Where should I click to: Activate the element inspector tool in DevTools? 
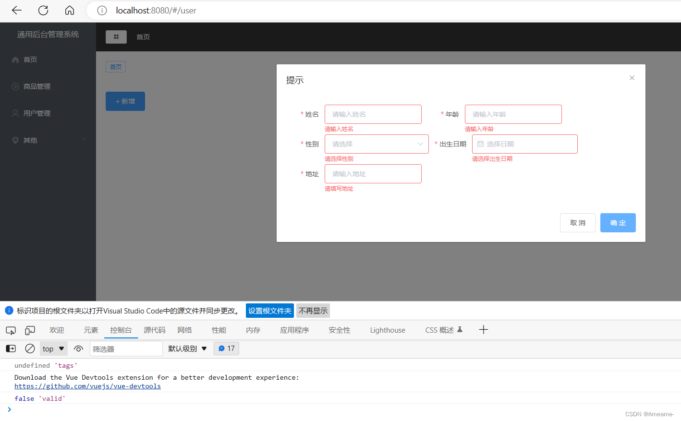tap(11, 330)
